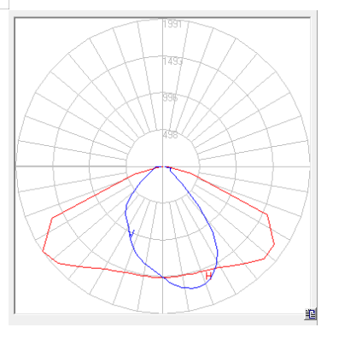Click the bottom tip of blue curve
The image size is (362, 339).
tap(190, 288)
